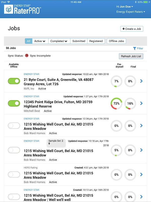The height and width of the screenshot is (202, 151).
Task: Click the 72% pre-drywall progress ring
Action: point(116,104)
